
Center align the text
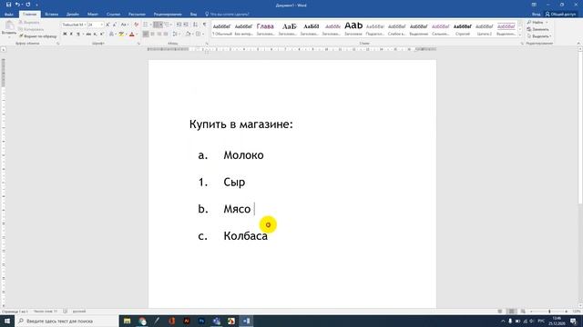pos(152,35)
